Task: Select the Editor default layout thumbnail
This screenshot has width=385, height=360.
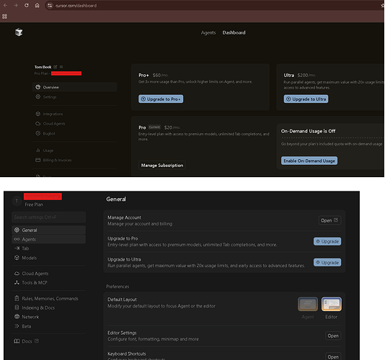Action: 331,304
